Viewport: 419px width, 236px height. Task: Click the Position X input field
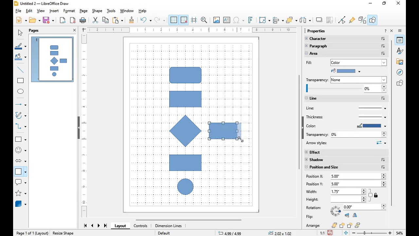click(x=356, y=176)
